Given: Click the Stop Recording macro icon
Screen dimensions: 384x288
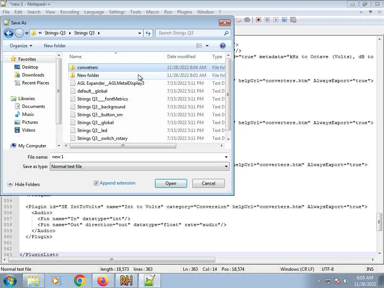Looking at the screenshot, I should tap(267, 20).
